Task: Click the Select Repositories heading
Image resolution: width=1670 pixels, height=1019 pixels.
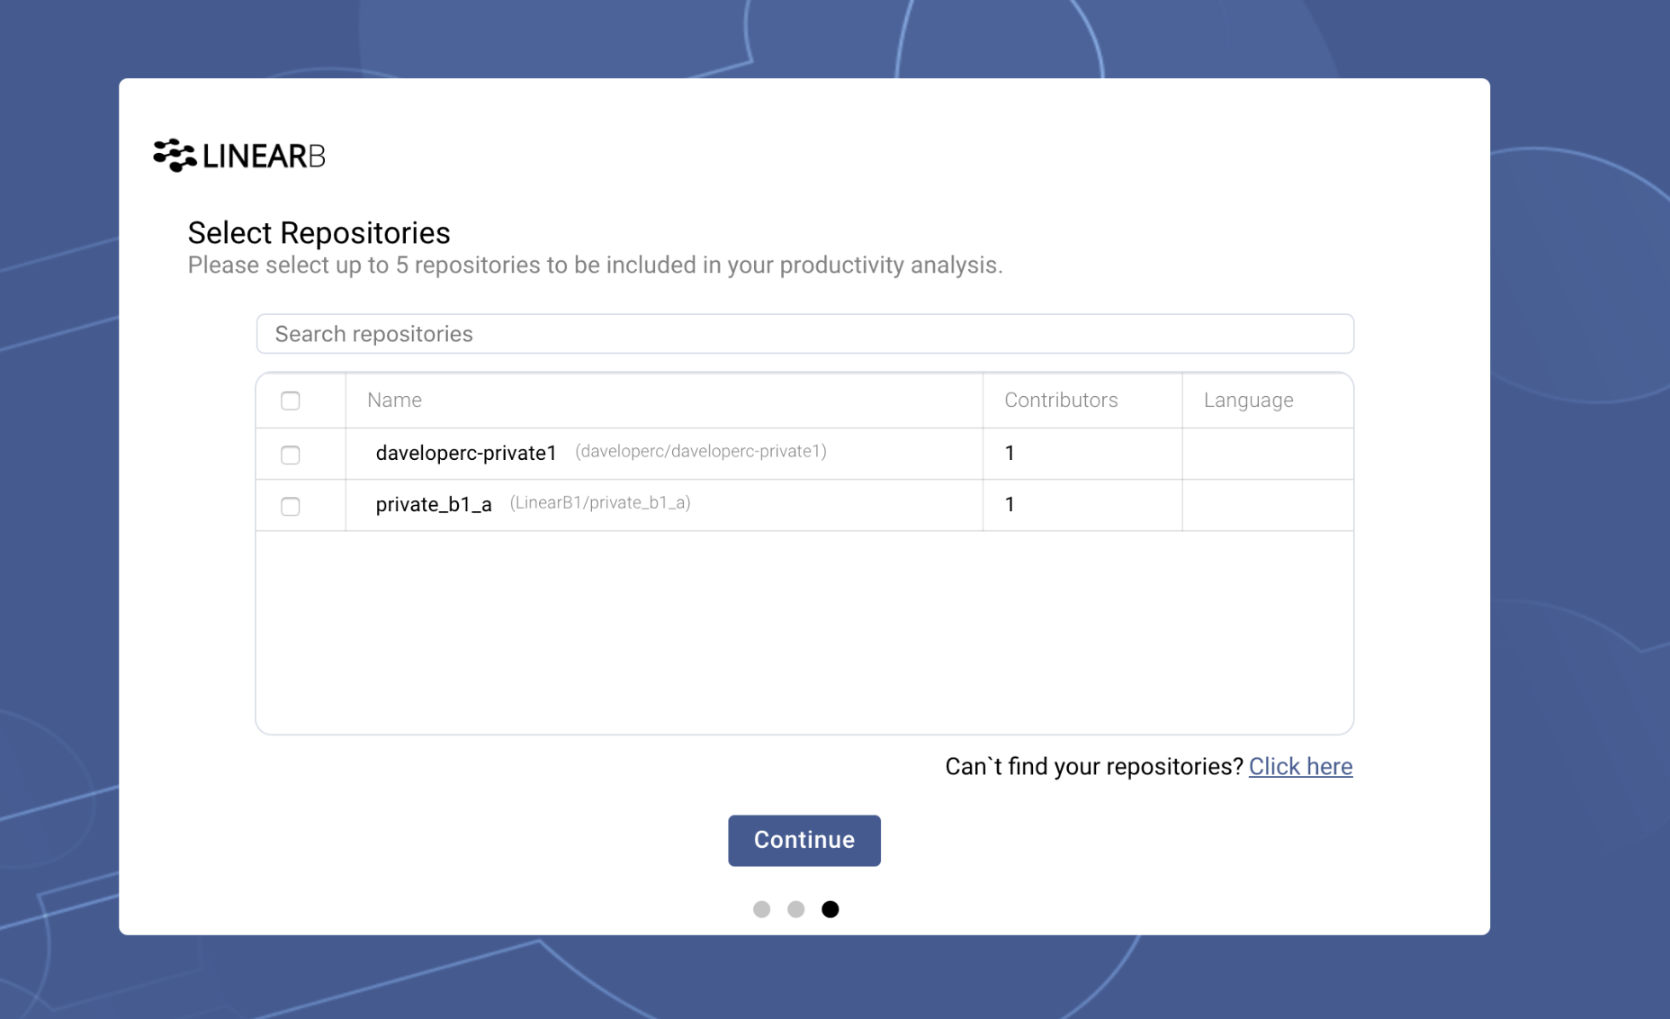Action: pyautogui.click(x=319, y=233)
